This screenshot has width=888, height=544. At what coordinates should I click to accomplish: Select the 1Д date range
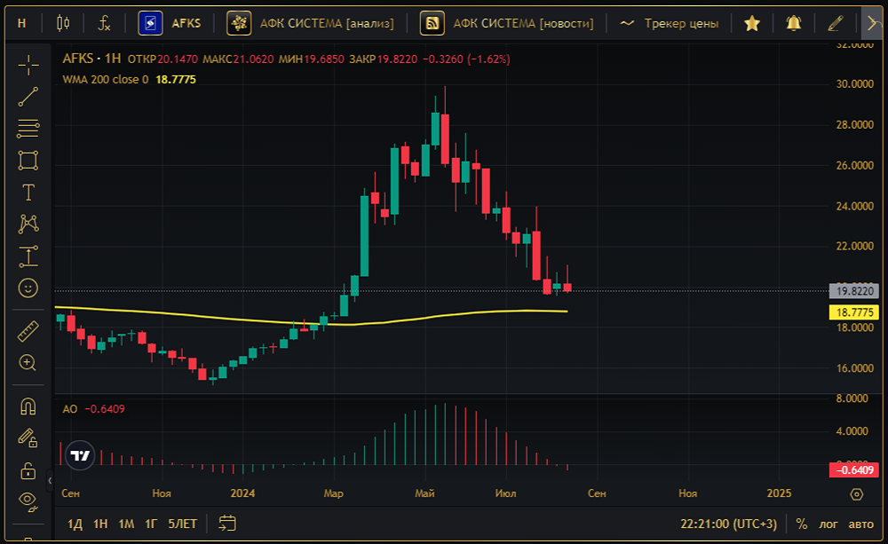[75, 524]
